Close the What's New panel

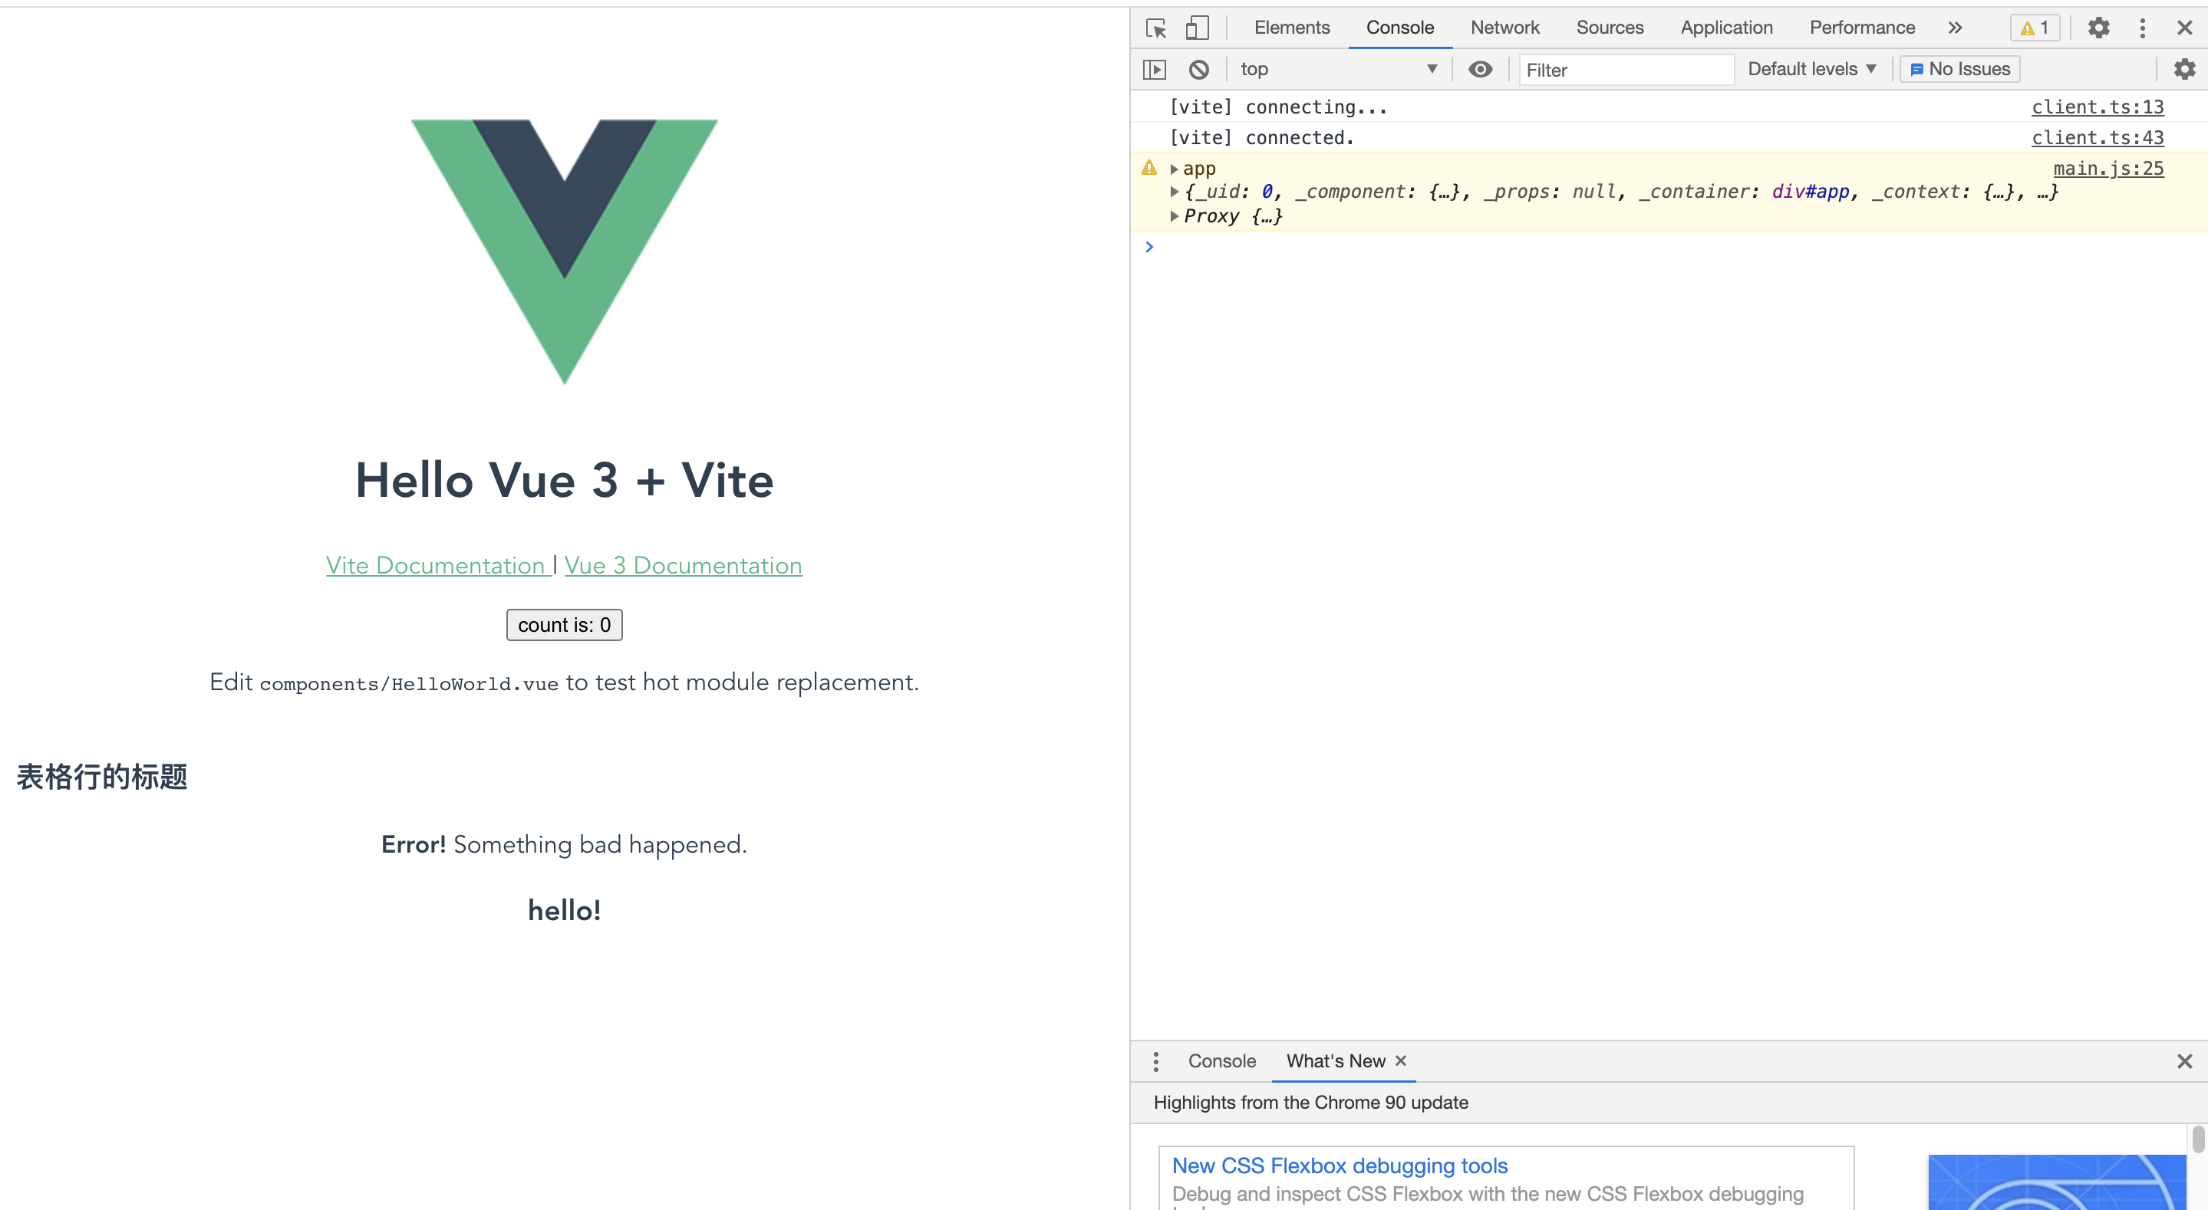click(1405, 1061)
